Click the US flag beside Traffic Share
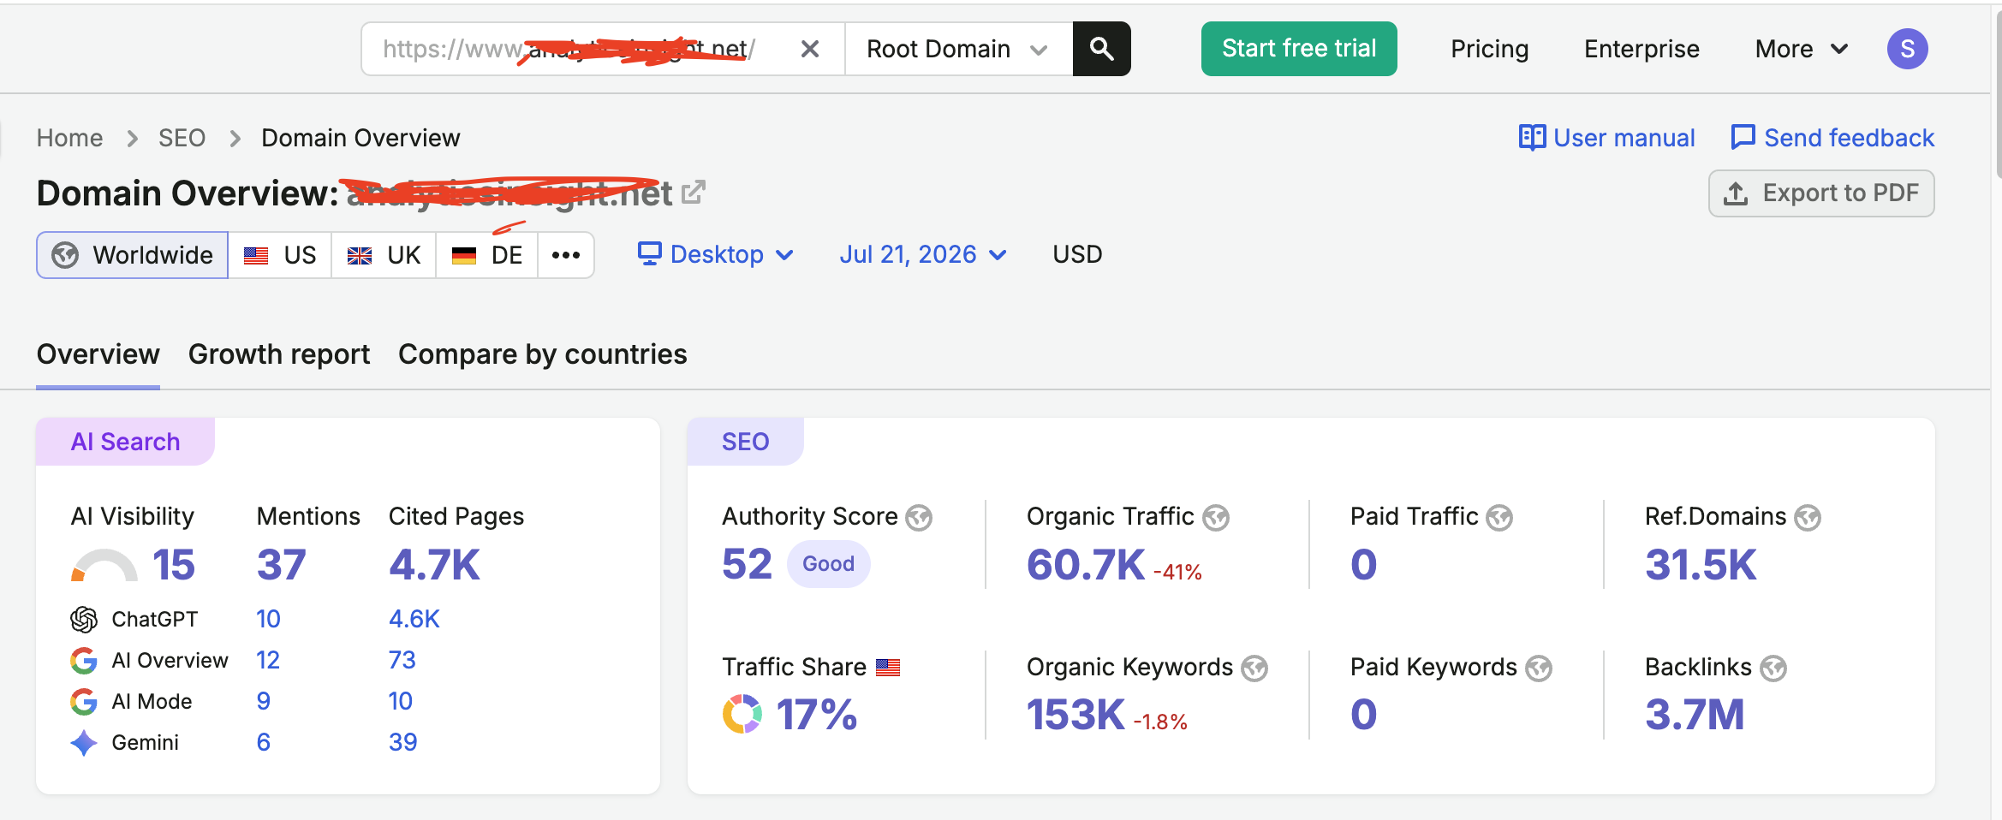Viewport: 2002px width, 820px height. coord(888,668)
